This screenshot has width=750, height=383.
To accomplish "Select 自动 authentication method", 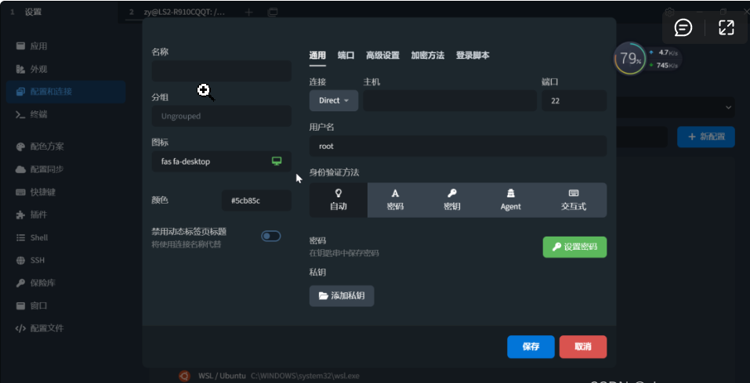I will [x=339, y=200].
